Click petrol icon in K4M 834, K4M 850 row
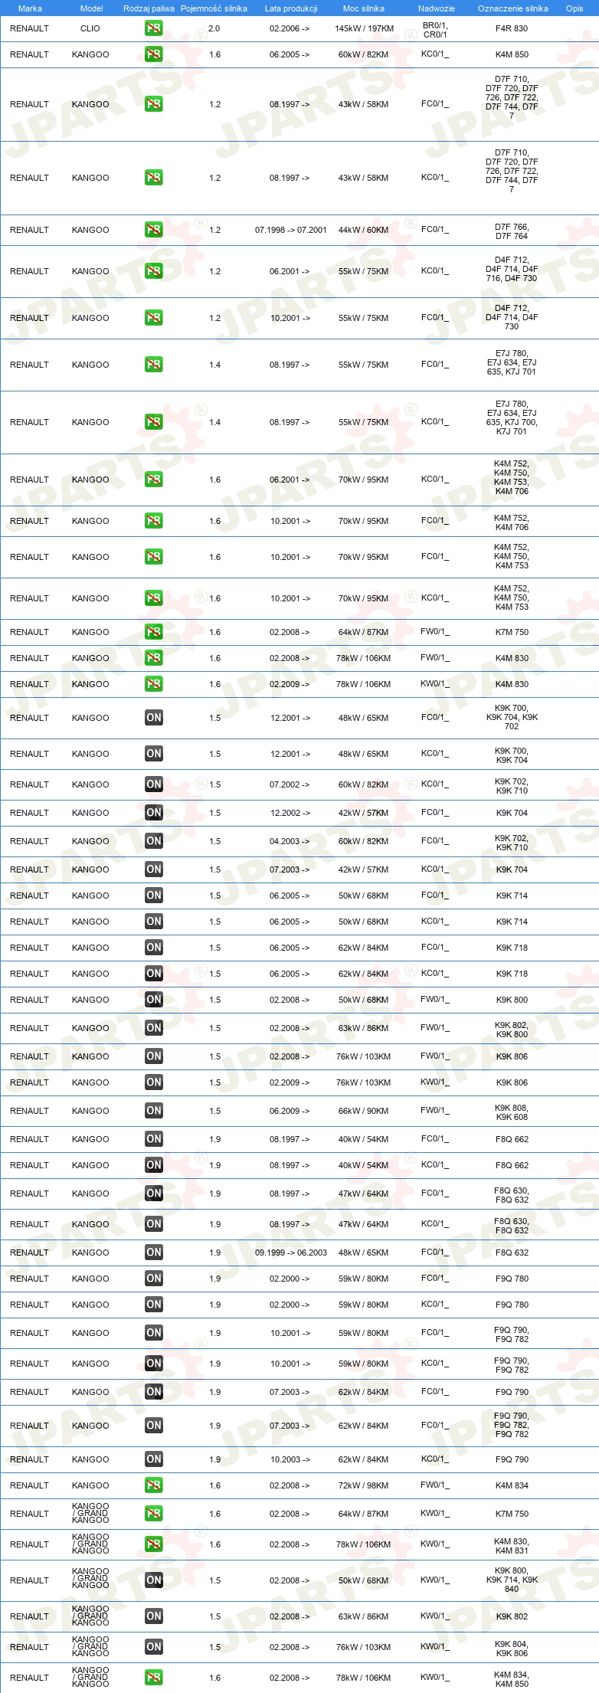The image size is (599, 1693). pos(153,1678)
